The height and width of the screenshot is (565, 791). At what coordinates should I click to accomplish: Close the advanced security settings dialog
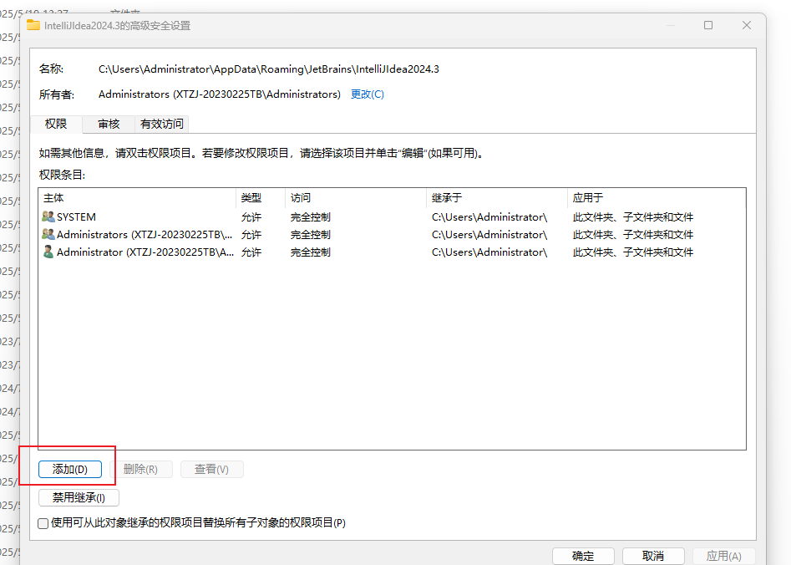[x=747, y=25]
